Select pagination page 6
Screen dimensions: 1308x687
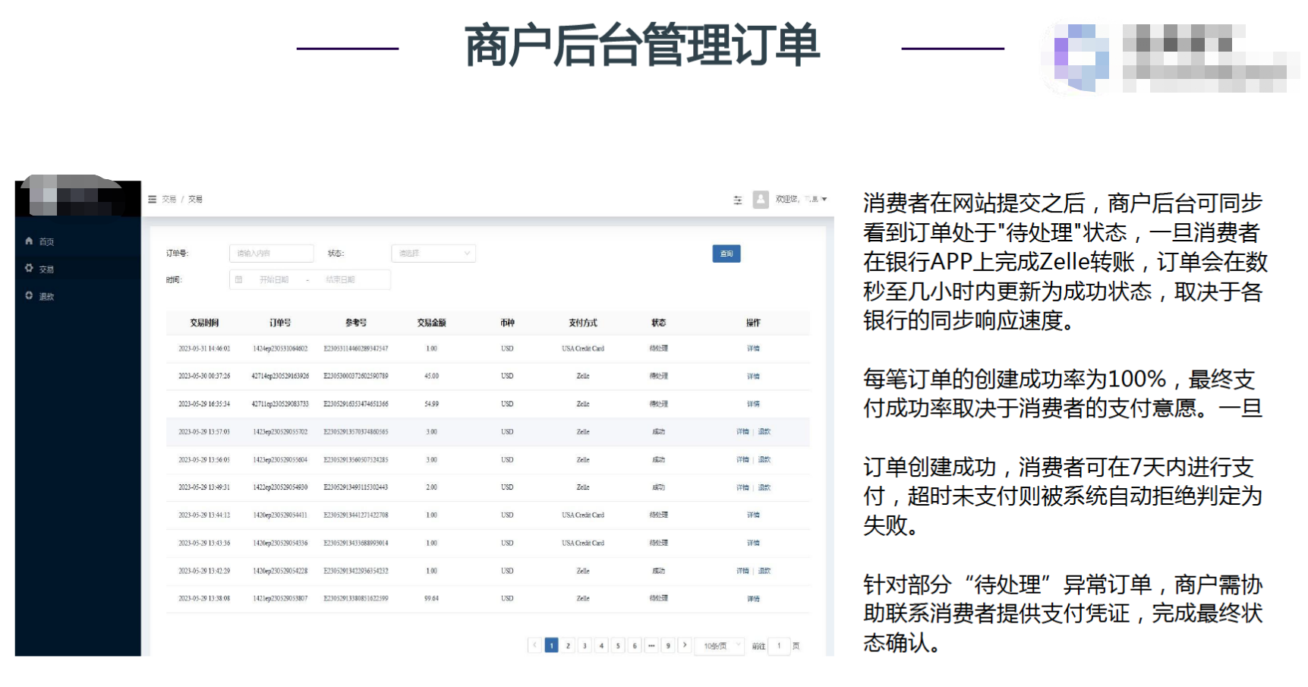(x=635, y=646)
